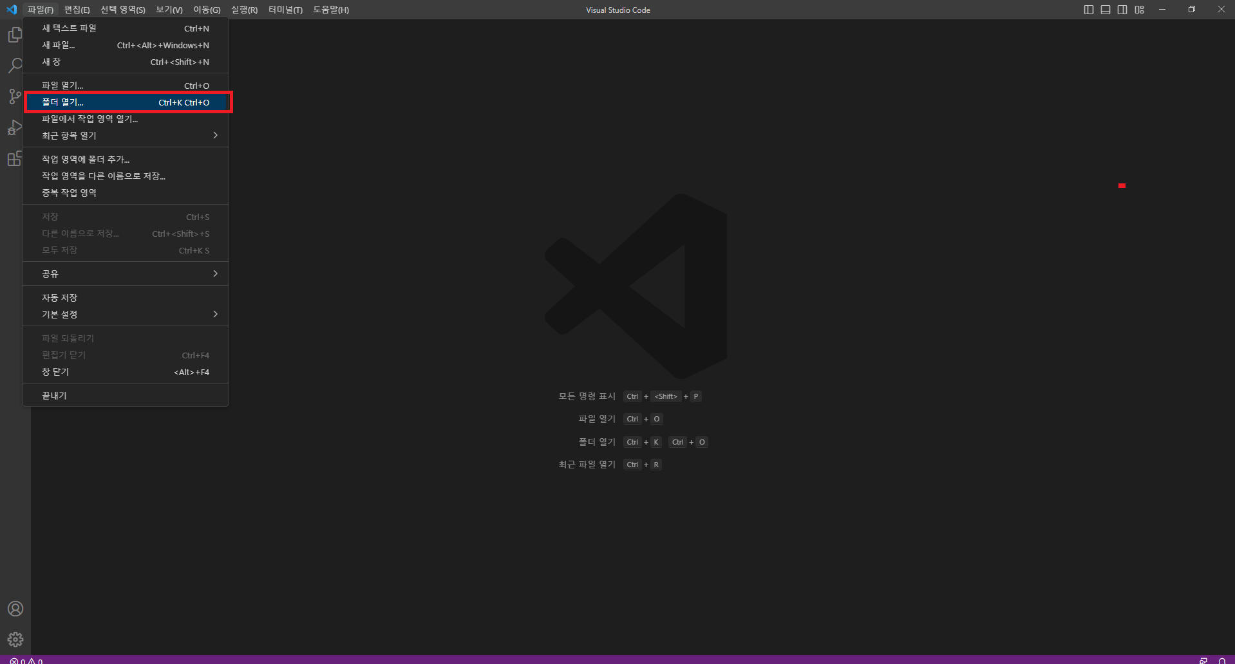Open the 편집(E) menu
1235x664 pixels.
coord(77,10)
